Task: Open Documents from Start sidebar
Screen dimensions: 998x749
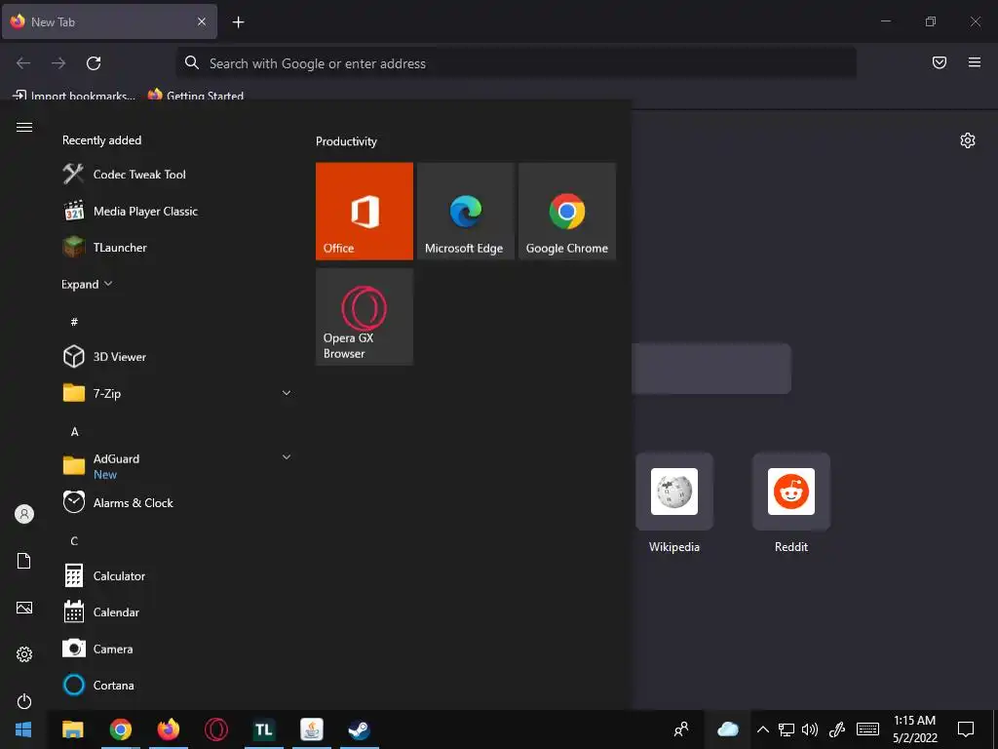Action: (24, 561)
